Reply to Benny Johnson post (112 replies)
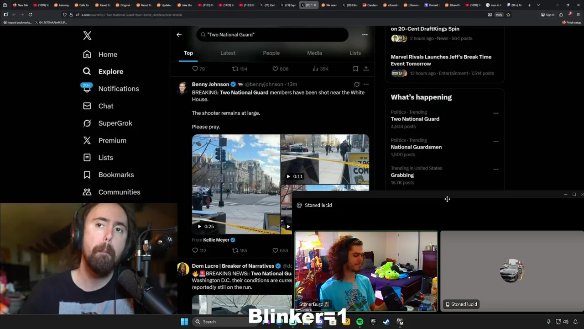This screenshot has width=584, height=329. pos(199,250)
